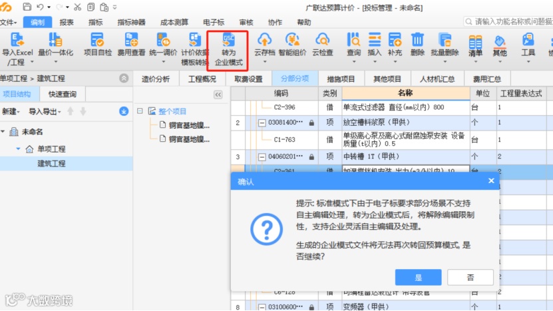Open 费用查看 fee viewer
Image resolution: width=553 pixels, height=311 pixels.
[131, 45]
